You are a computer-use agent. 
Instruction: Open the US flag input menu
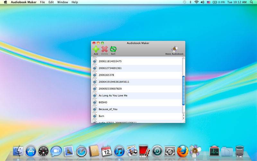coord(208,2)
